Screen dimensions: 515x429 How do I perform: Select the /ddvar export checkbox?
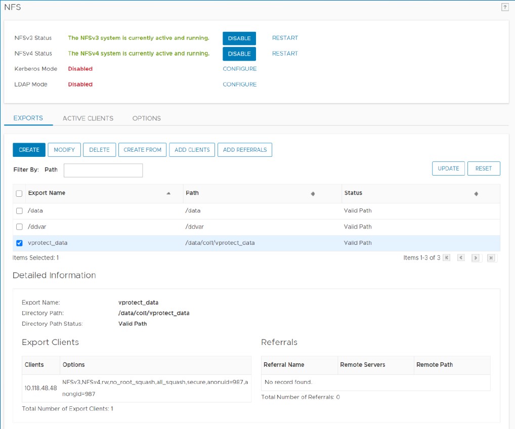(19, 227)
